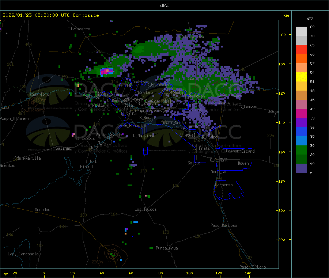Select the Divisadero map label
The width and height of the screenshot is (329, 278).
(79, 29)
